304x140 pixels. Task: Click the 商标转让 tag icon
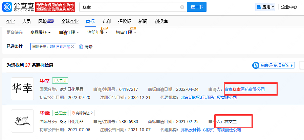click(x=73, y=113)
